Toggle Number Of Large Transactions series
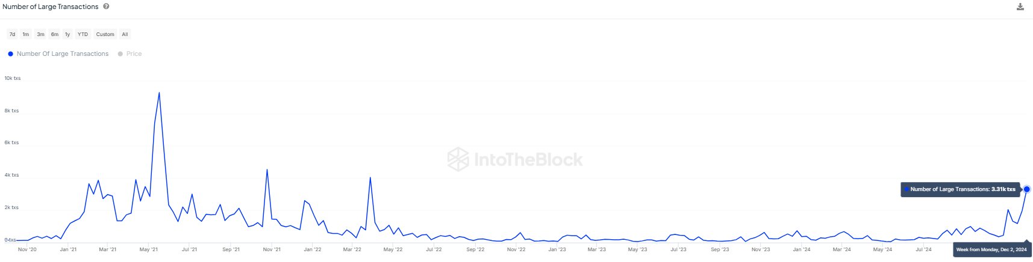The width and height of the screenshot is (1033, 262). [58, 54]
